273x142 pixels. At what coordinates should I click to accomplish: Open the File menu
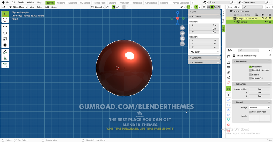point(8,2)
